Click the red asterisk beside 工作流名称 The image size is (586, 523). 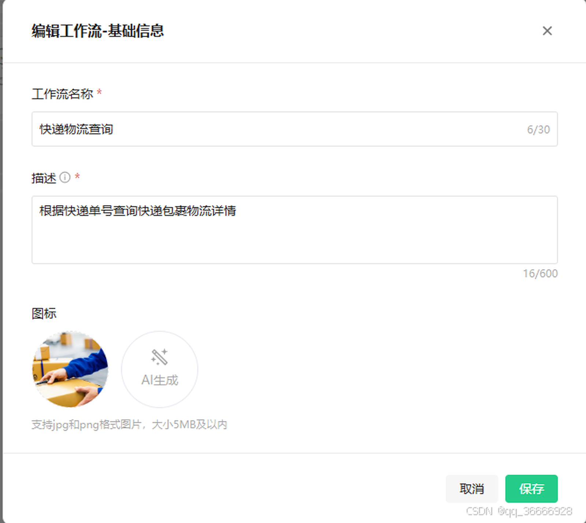[99, 92]
